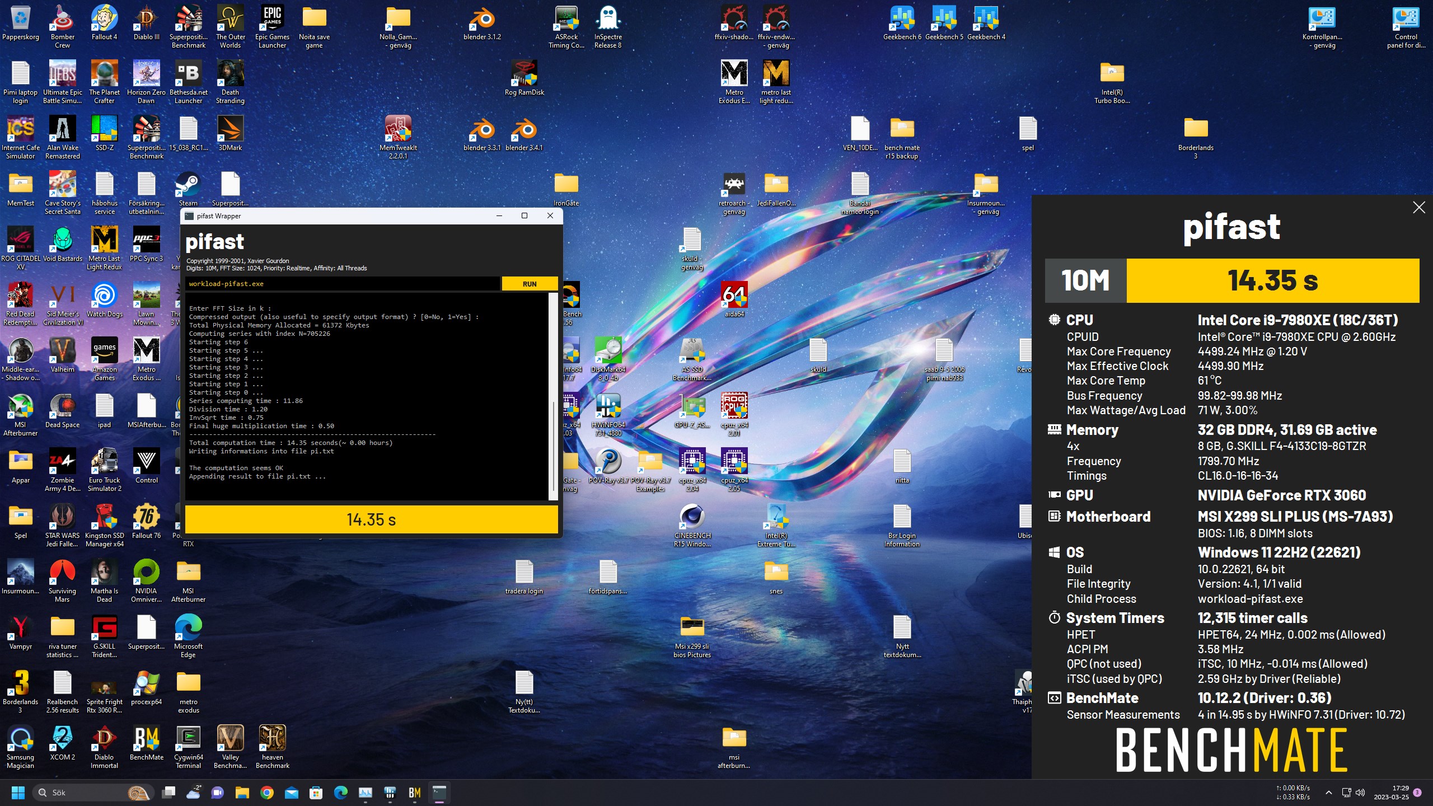Screen dimensions: 1433x806
Task: Open the HWiNFO64 731_4880 icon
Action: click(x=608, y=414)
